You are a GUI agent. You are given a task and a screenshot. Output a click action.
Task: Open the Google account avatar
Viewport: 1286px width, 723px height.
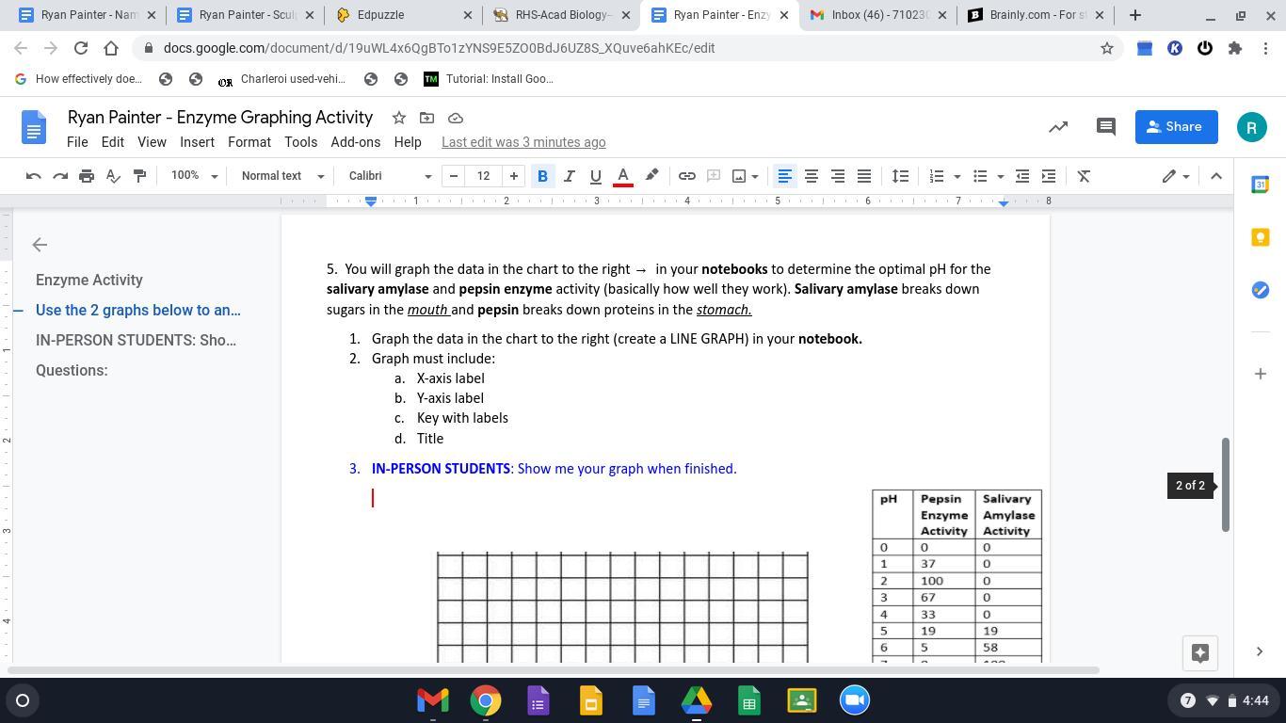tap(1252, 127)
